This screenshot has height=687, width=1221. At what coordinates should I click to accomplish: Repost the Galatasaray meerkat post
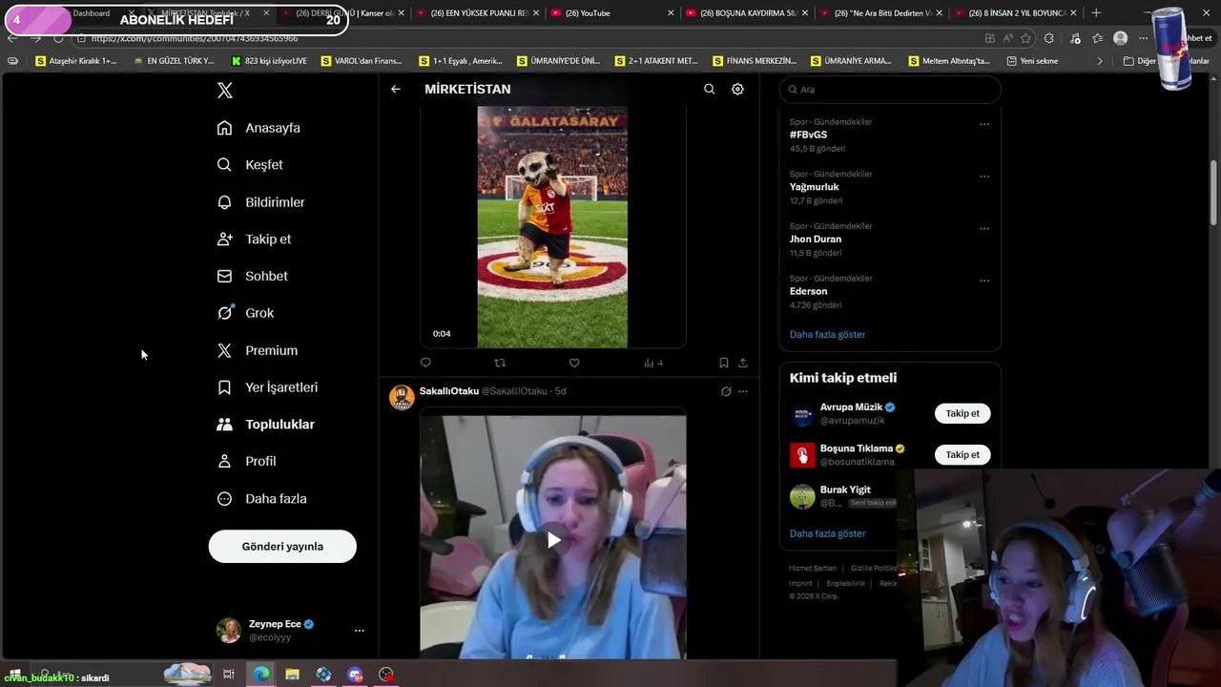pos(500,363)
